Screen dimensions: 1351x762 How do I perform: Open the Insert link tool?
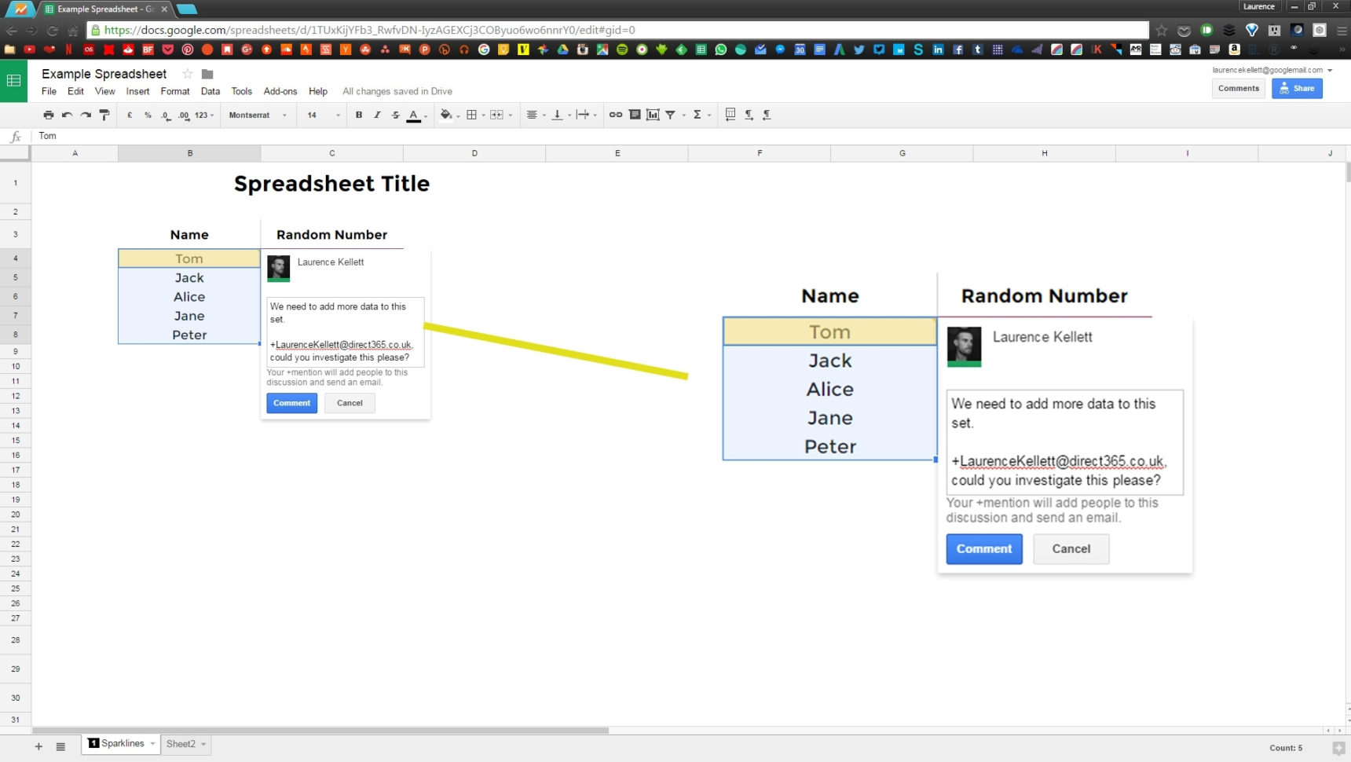coord(615,115)
